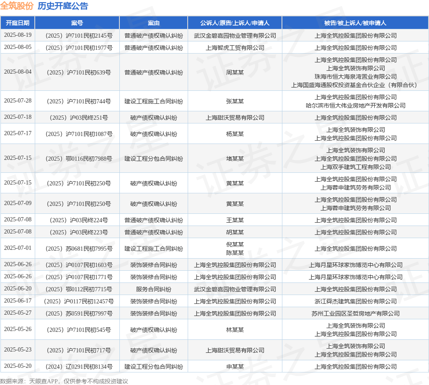This screenshot has width=429, height=385.
Task: Select the 开庭日期 column header
Action: [x=18, y=23]
